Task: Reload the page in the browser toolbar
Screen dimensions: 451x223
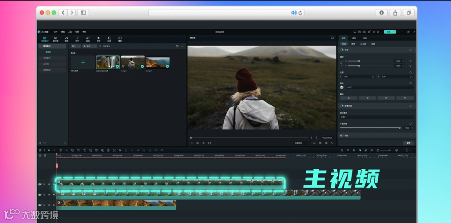Action: tap(300, 13)
